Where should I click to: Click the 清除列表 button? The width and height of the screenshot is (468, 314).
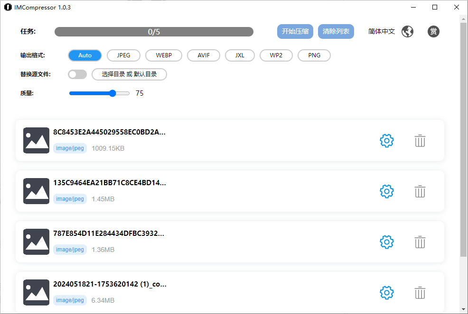point(336,32)
